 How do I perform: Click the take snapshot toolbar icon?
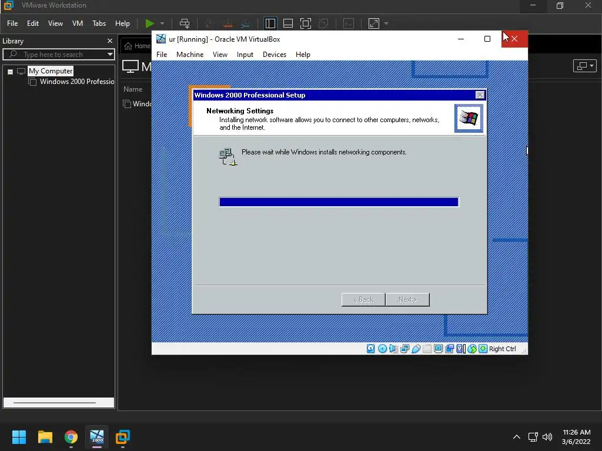(209, 23)
